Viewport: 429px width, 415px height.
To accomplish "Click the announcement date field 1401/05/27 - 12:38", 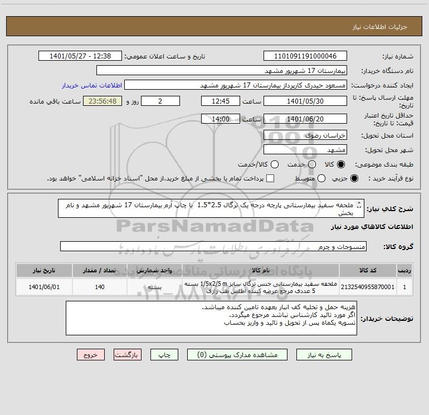I will pyautogui.click(x=80, y=56).
